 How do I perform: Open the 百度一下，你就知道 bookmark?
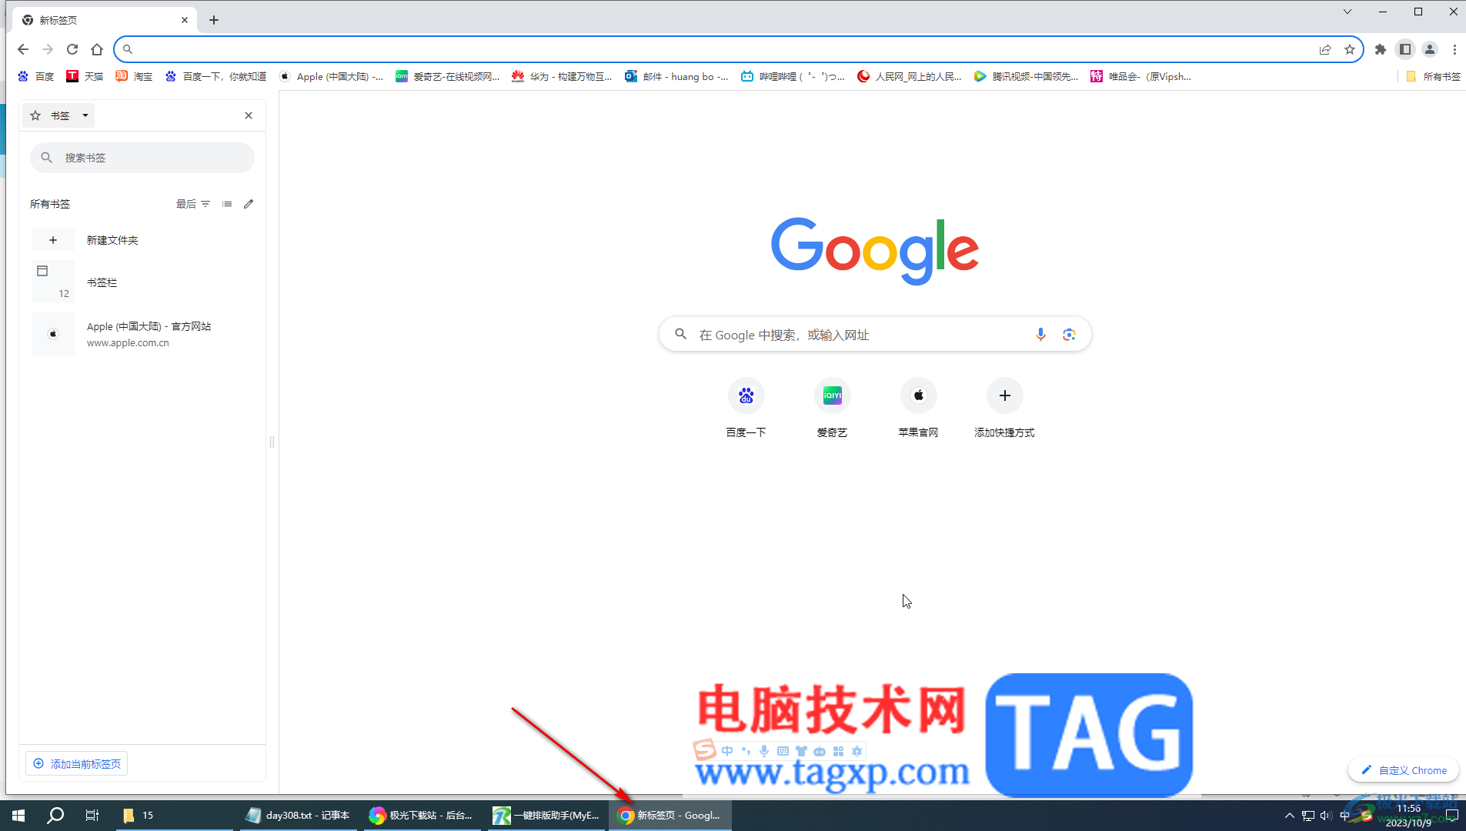click(x=215, y=76)
